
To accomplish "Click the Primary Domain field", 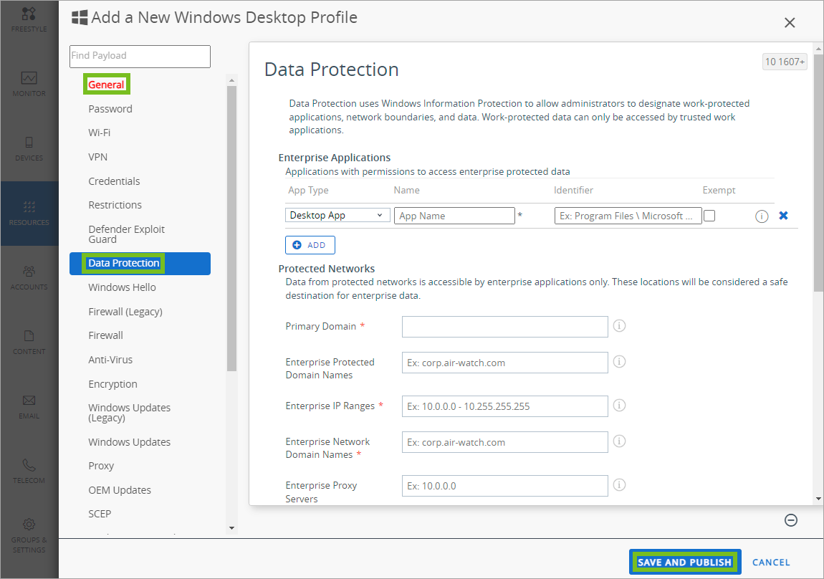I will click(x=505, y=327).
